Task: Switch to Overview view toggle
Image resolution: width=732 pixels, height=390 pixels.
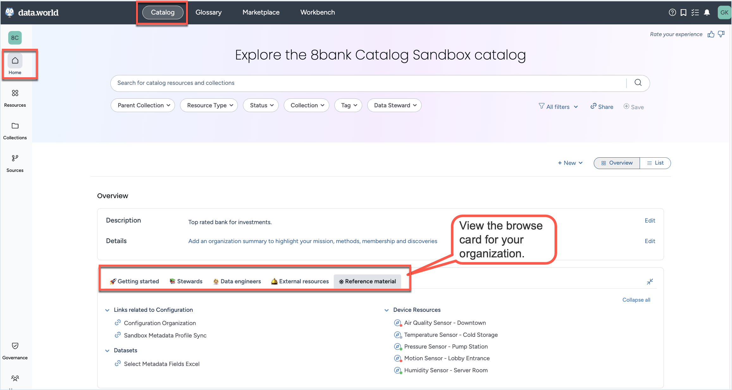Action: tap(617, 163)
